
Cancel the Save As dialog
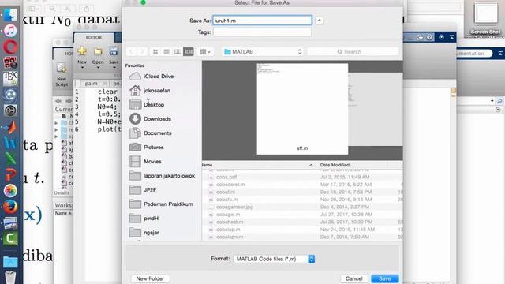[x=353, y=278]
